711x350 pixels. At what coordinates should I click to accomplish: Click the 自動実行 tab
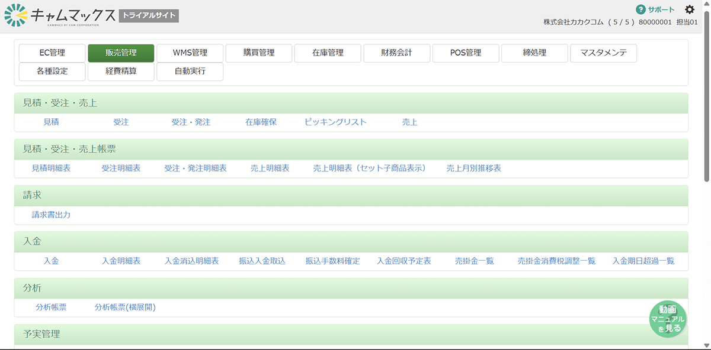pos(190,71)
